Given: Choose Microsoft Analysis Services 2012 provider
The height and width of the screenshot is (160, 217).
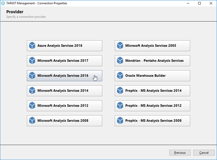Looking at the screenshot, I should tap(64, 106).
